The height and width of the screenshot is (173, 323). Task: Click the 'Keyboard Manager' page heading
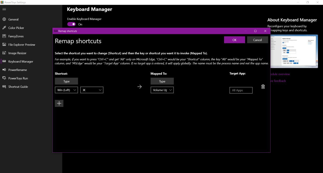(89, 9)
